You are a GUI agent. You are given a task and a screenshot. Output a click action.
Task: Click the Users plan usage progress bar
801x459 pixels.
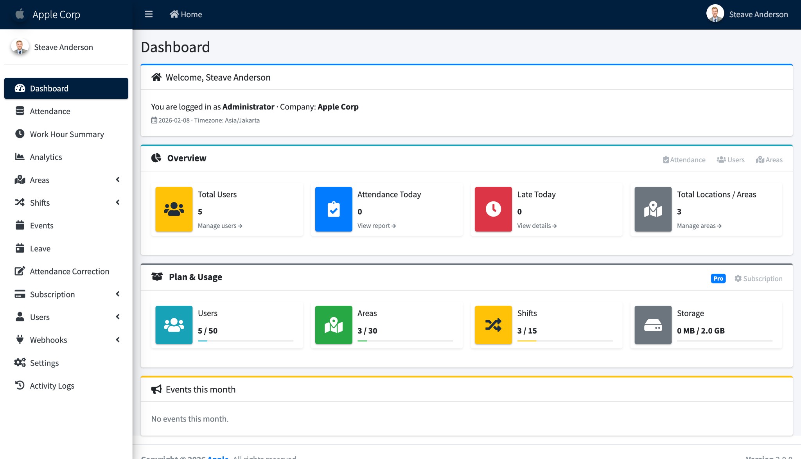tap(245, 341)
